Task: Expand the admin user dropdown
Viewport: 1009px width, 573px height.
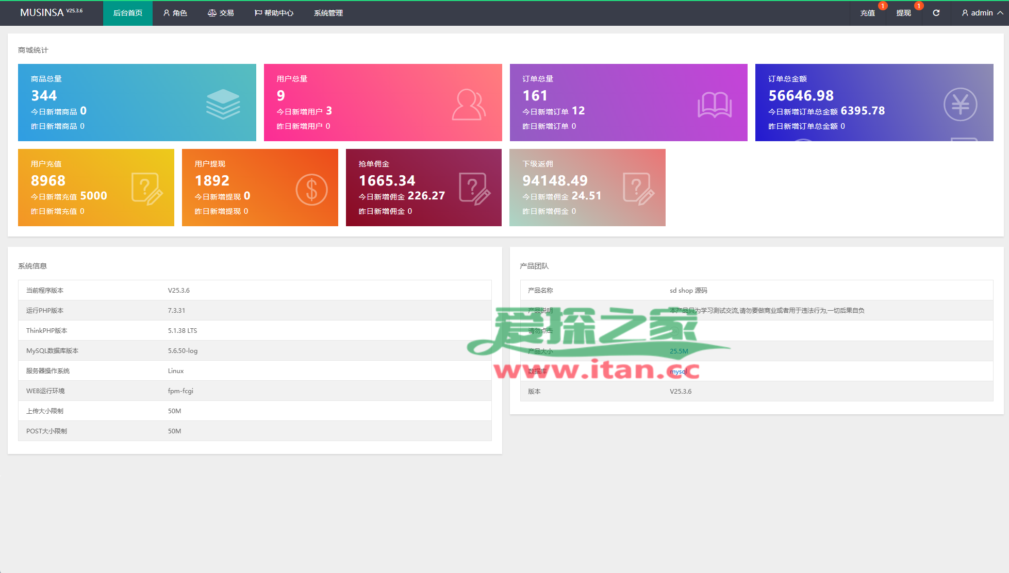Action: click(x=982, y=13)
